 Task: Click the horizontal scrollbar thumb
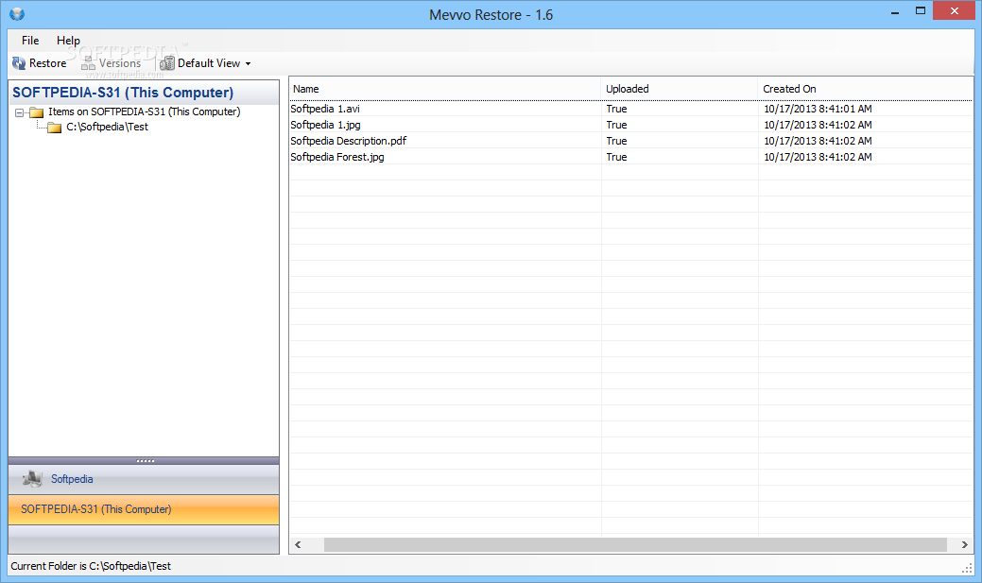635,545
